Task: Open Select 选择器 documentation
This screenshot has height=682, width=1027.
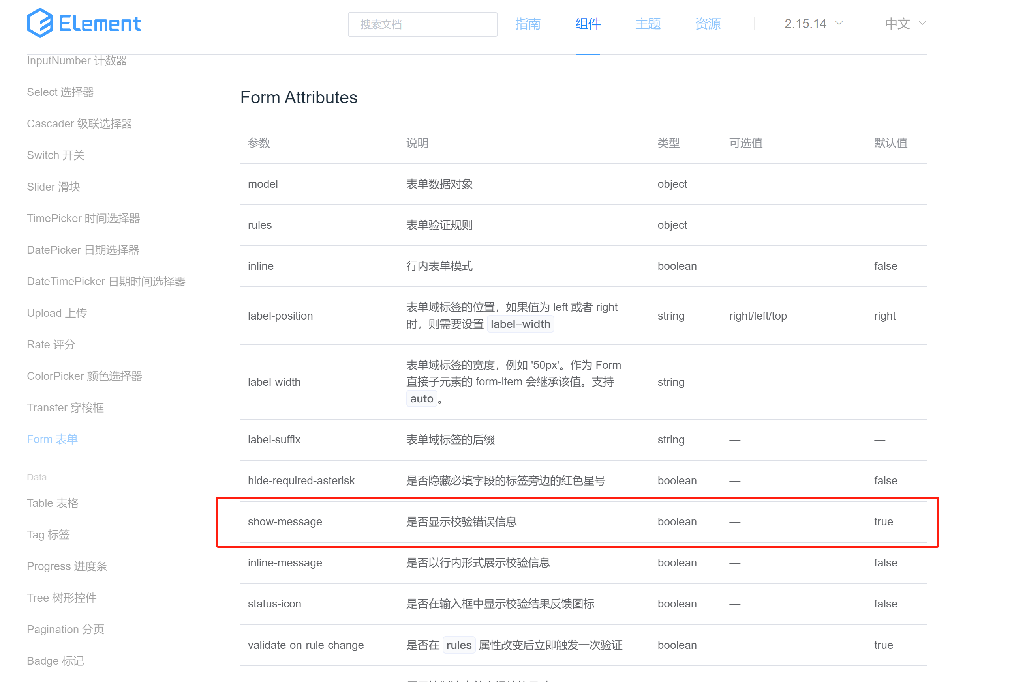Action: [60, 92]
